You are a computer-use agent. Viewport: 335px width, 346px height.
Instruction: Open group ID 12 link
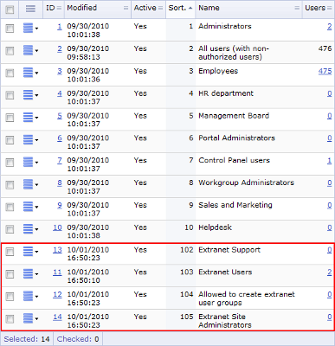coord(57,294)
